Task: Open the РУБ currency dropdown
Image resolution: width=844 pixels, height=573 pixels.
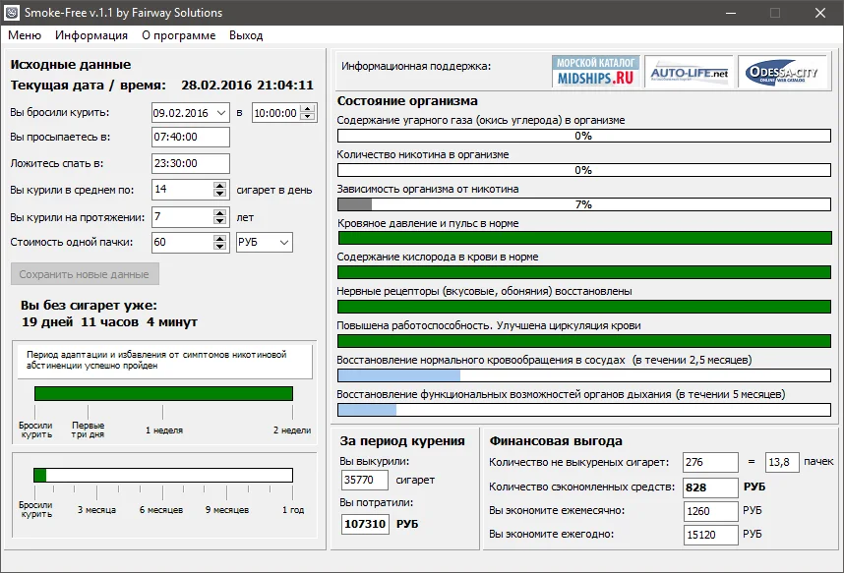Action: pos(283,242)
